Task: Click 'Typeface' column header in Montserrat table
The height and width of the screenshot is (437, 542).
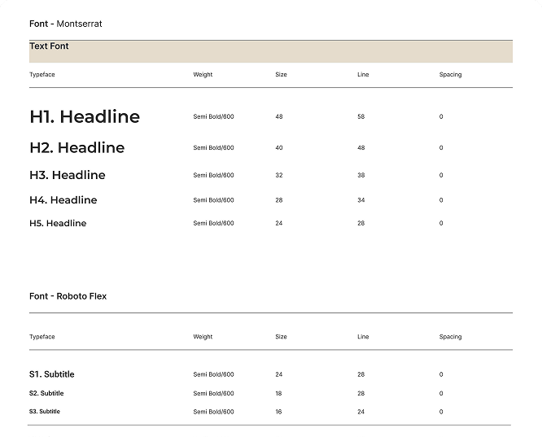Action: click(42, 74)
